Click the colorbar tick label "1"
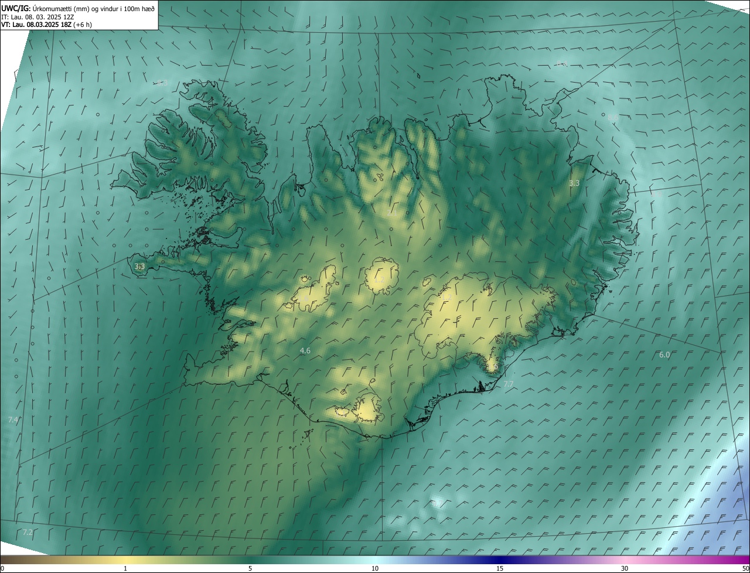The height and width of the screenshot is (573, 750). (125, 569)
